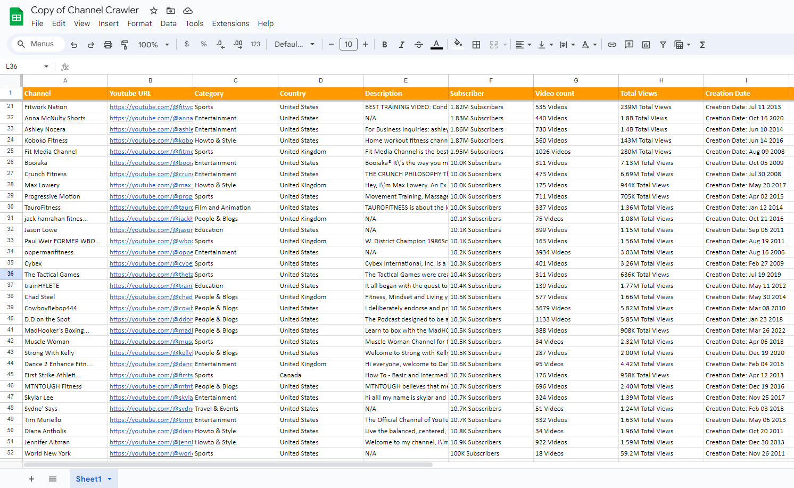The width and height of the screenshot is (794, 488).
Task: Toggle bold formatting
Action: click(385, 45)
